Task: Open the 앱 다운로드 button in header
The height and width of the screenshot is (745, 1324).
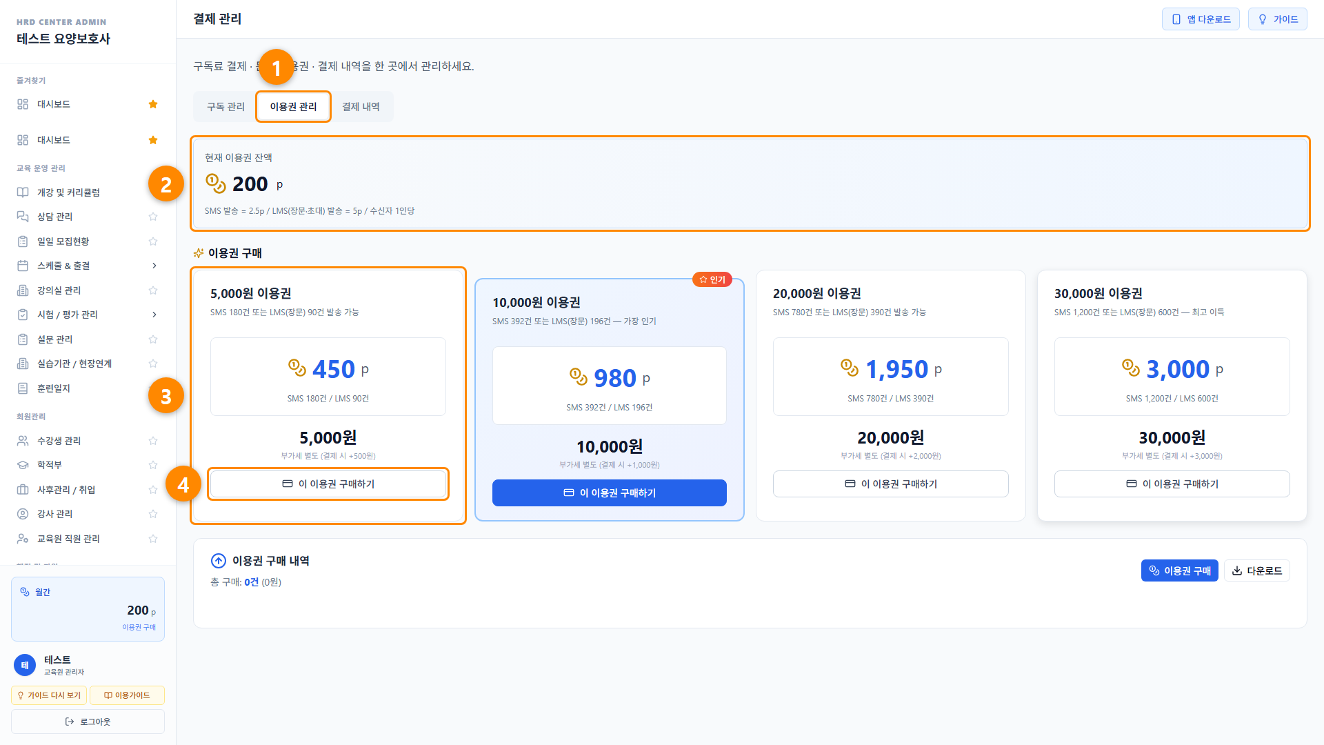Action: pos(1201,19)
